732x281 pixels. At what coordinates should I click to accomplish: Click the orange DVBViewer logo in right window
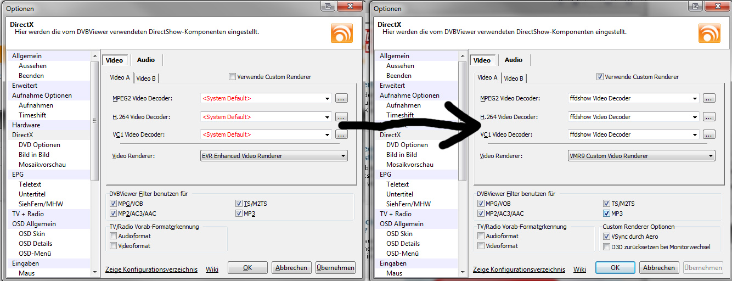coord(709,33)
